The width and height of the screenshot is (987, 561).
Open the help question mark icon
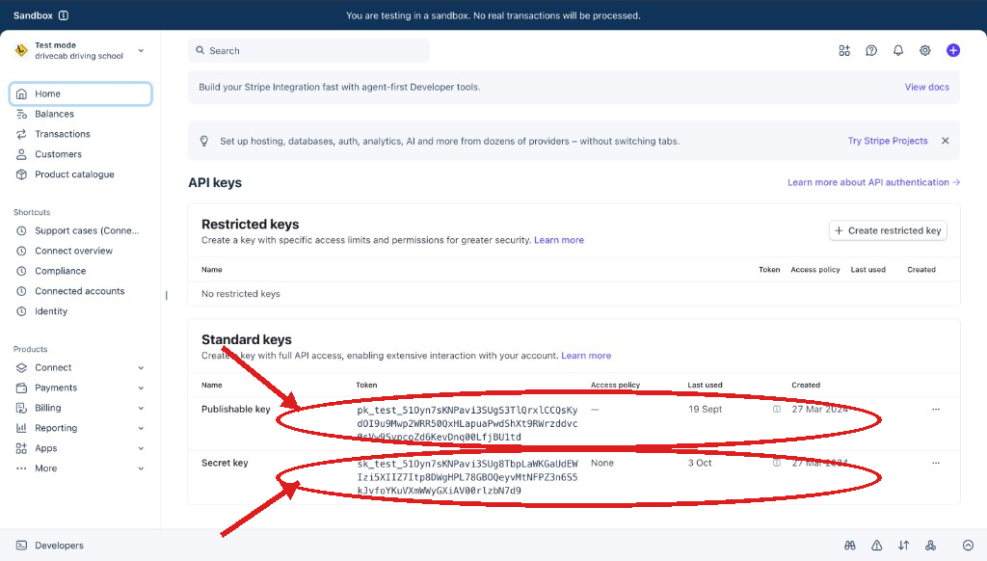871,50
